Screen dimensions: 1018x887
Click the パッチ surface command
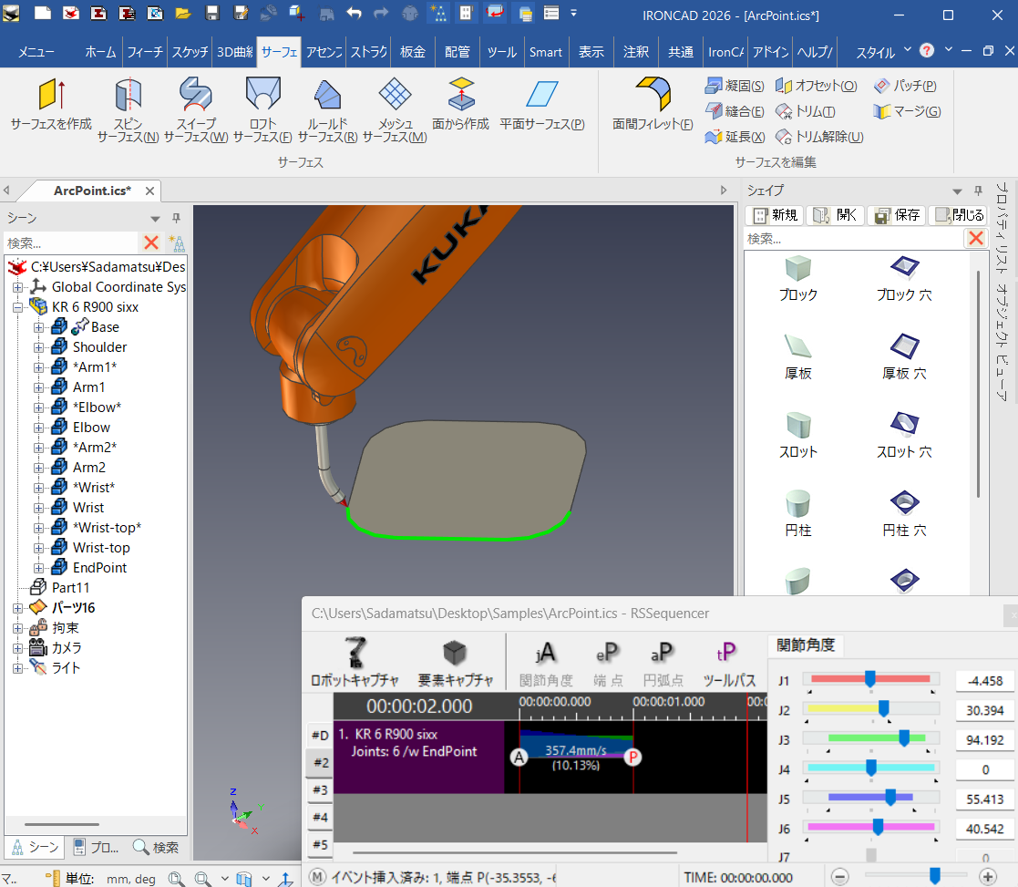click(x=905, y=86)
